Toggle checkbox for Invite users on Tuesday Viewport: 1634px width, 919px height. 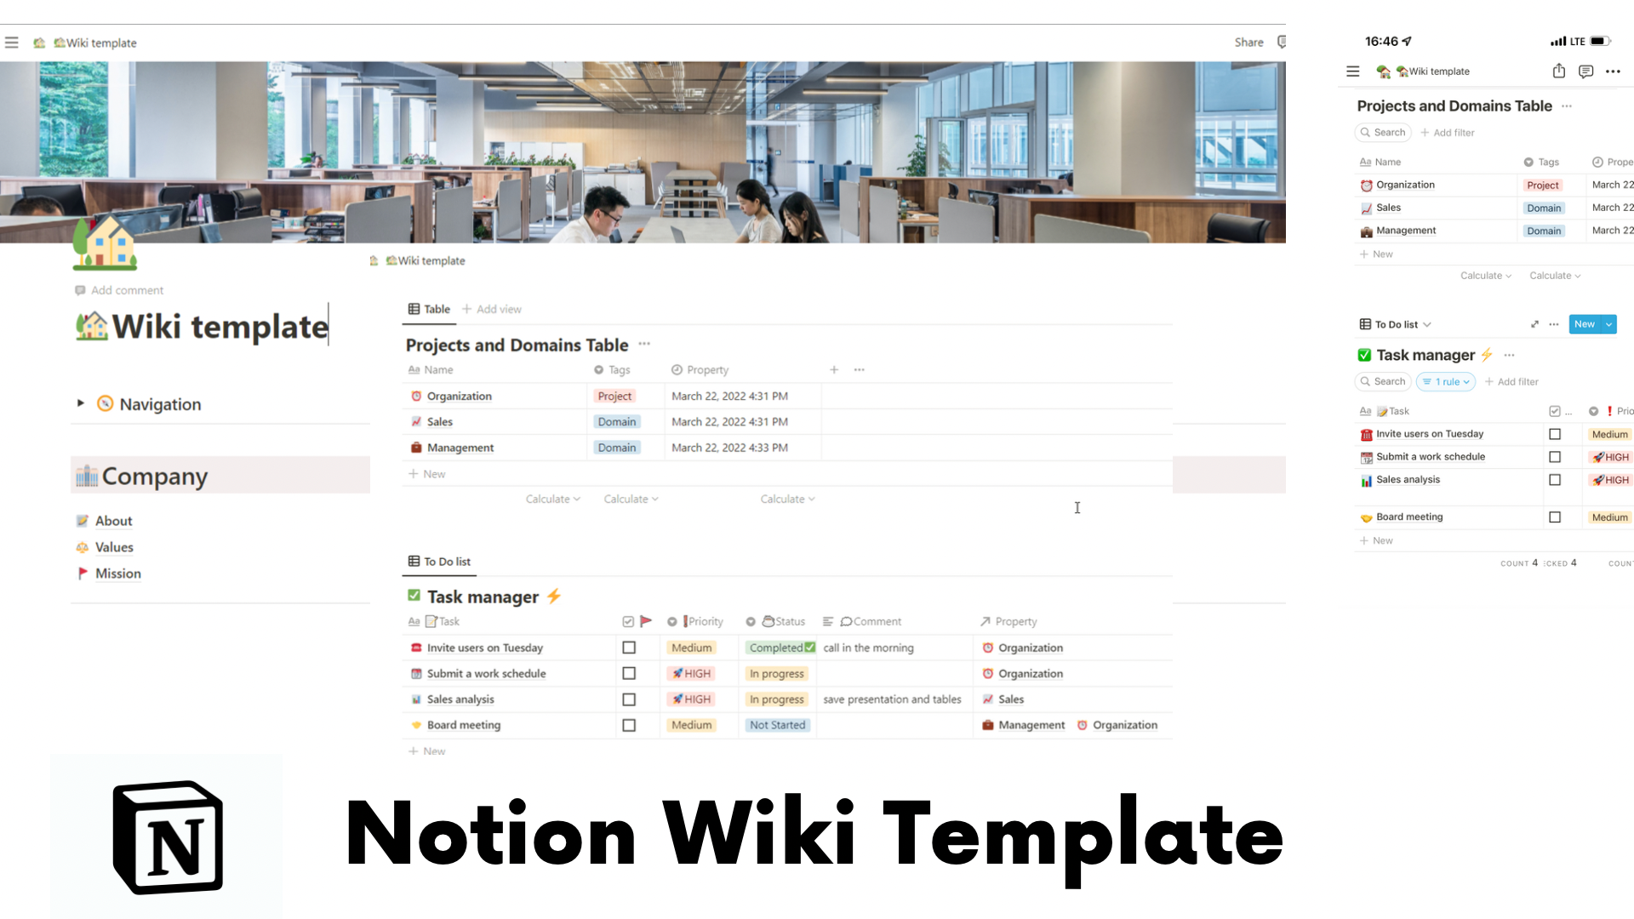[x=628, y=648]
